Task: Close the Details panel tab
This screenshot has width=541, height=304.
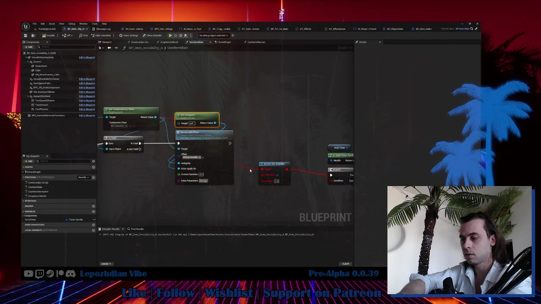Action: point(380,42)
